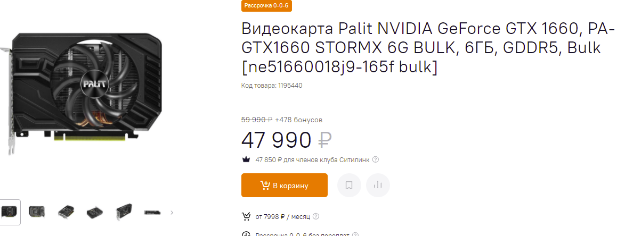Select the second product thumbnail

point(37,212)
